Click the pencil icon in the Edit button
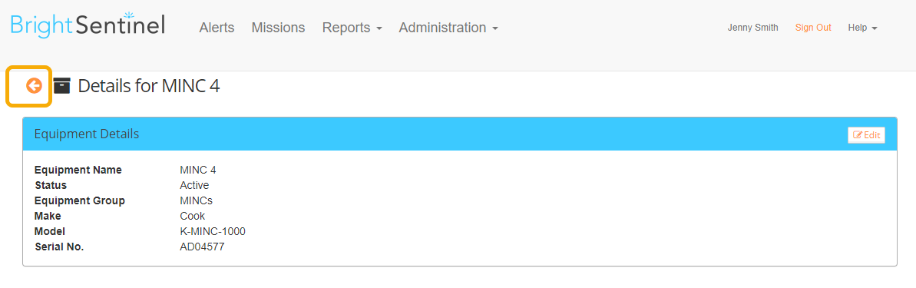This screenshot has height=288, width=916. tap(858, 135)
